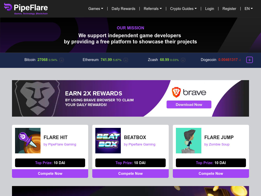Remove Zcash from ticker with minus icon
Screen dimensions: 261x196
tap(183, 60)
